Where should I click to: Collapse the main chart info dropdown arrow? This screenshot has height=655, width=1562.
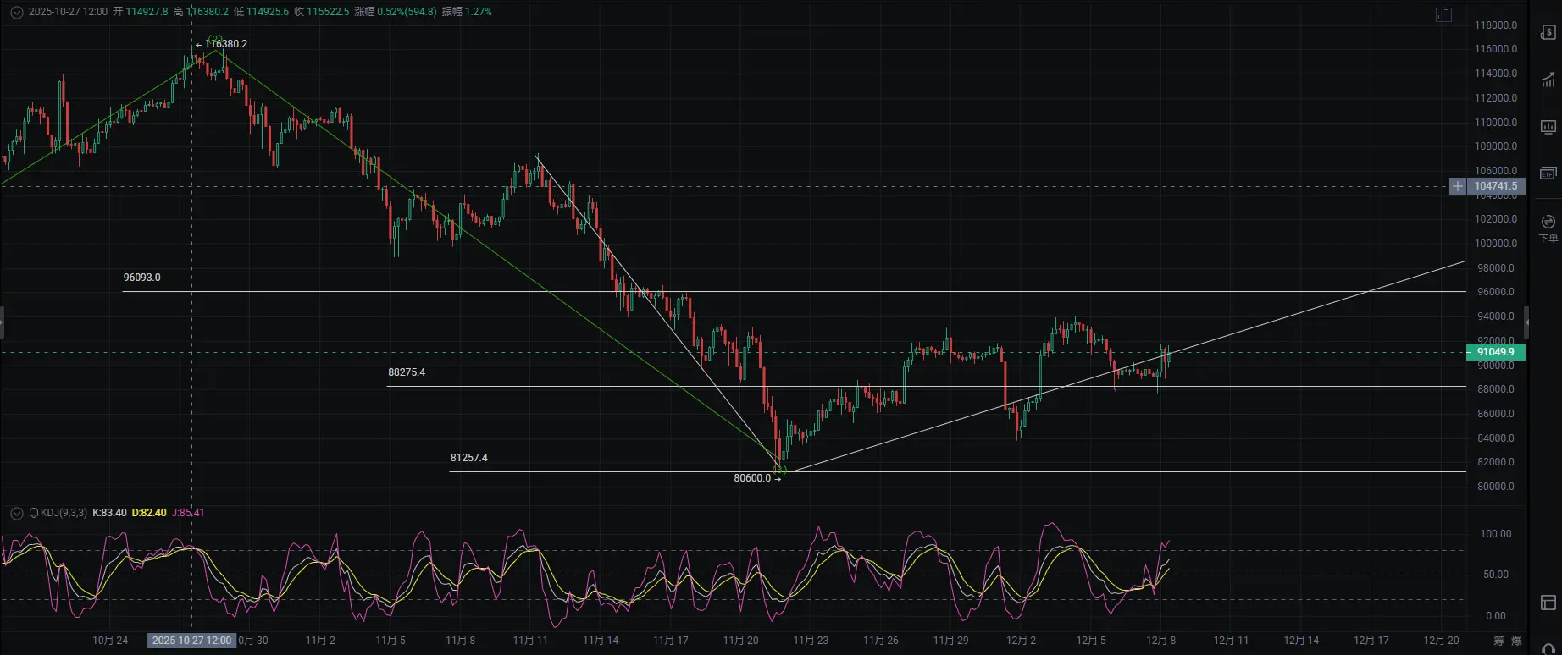[x=17, y=12]
